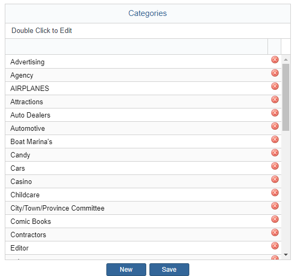293x276 pixels.
Task: Select the Contractors category row
Action: pyautogui.click(x=143, y=235)
